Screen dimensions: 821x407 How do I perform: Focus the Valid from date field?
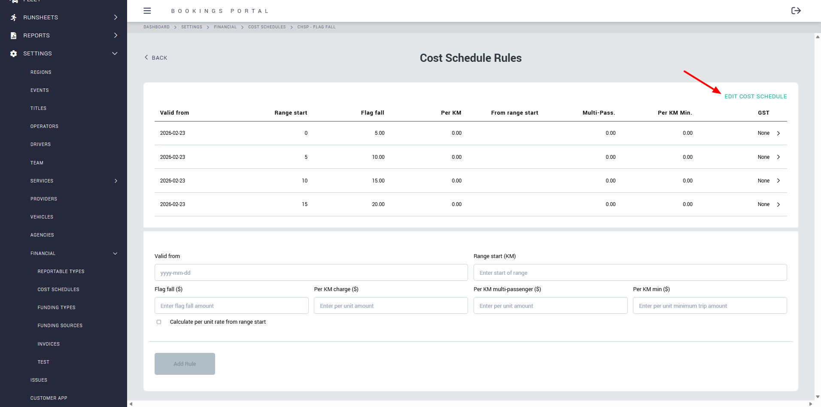311,273
